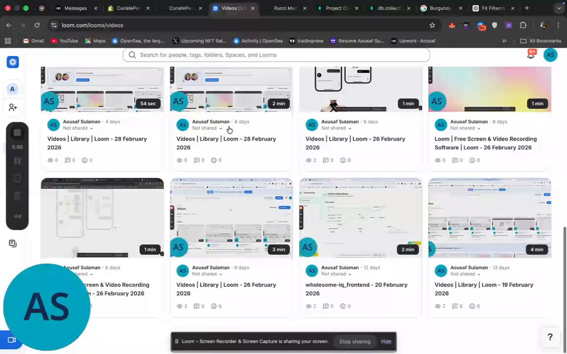Open a new browser tab with the plus button
Viewport: 567px width, 354px height.
point(527,8)
